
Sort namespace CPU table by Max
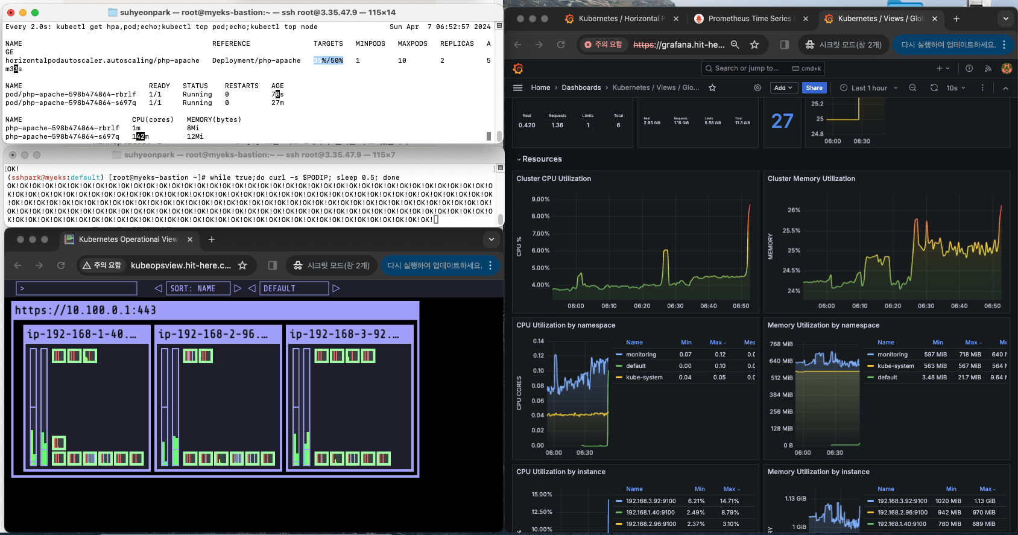(x=718, y=342)
